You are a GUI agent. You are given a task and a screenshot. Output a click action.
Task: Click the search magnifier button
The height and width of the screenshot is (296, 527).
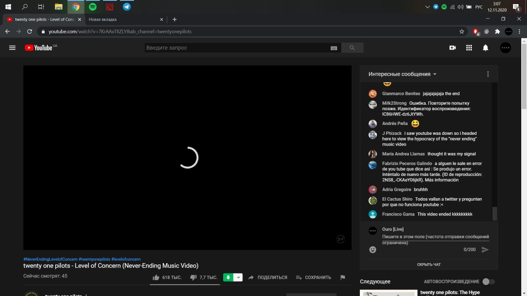[x=352, y=48]
